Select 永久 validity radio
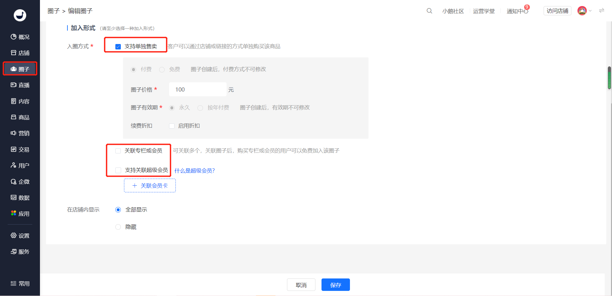This screenshot has width=612, height=296. coord(172,108)
